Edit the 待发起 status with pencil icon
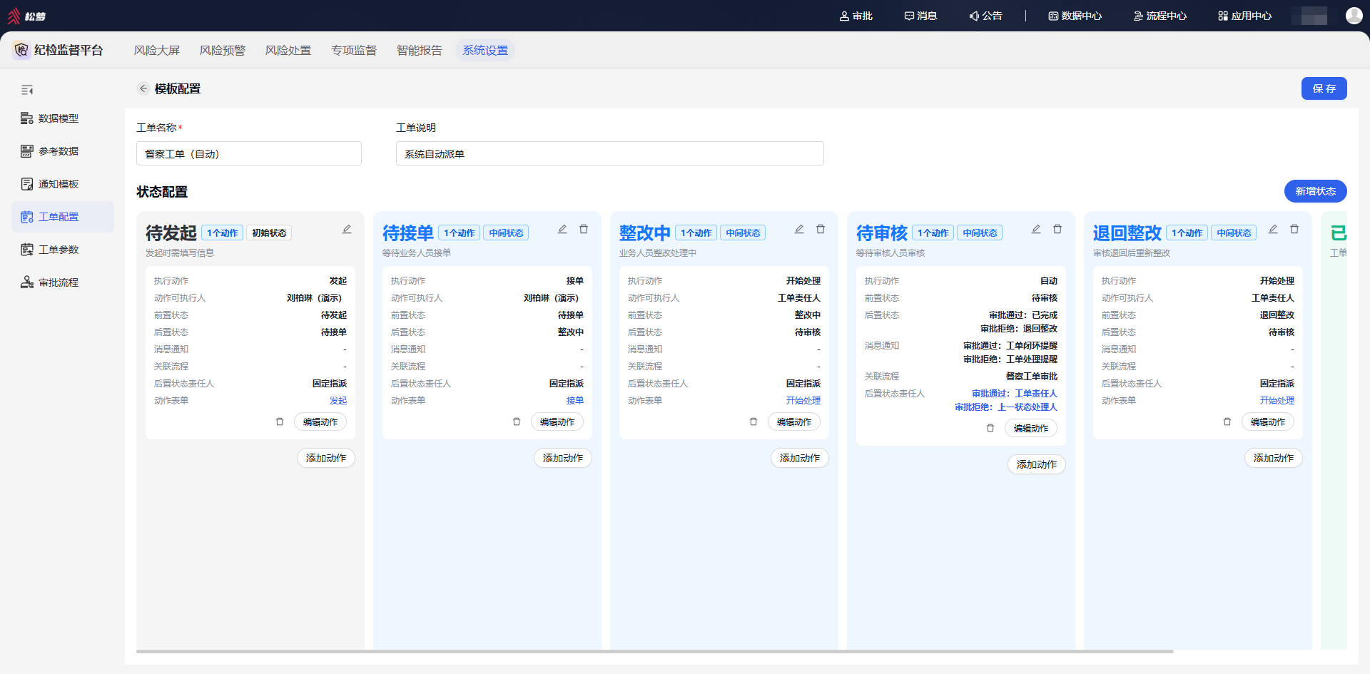The width and height of the screenshot is (1370, 674). [x=347, y=229]
